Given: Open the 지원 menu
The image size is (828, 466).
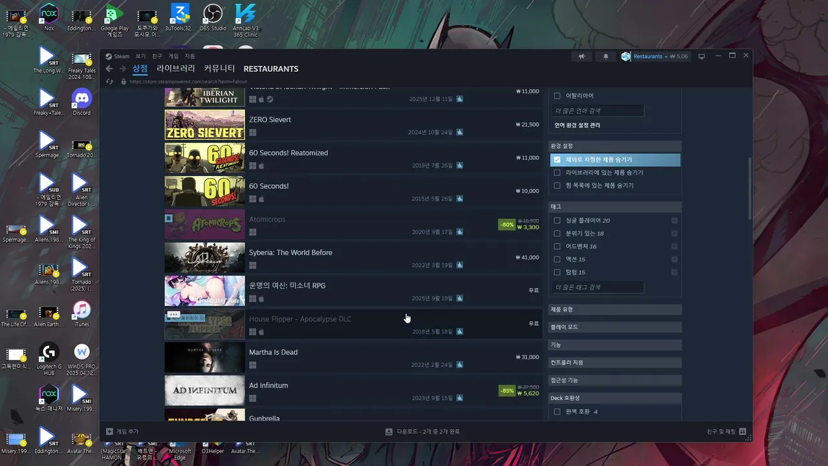Looking at the screenshot, I should [190, 56].
